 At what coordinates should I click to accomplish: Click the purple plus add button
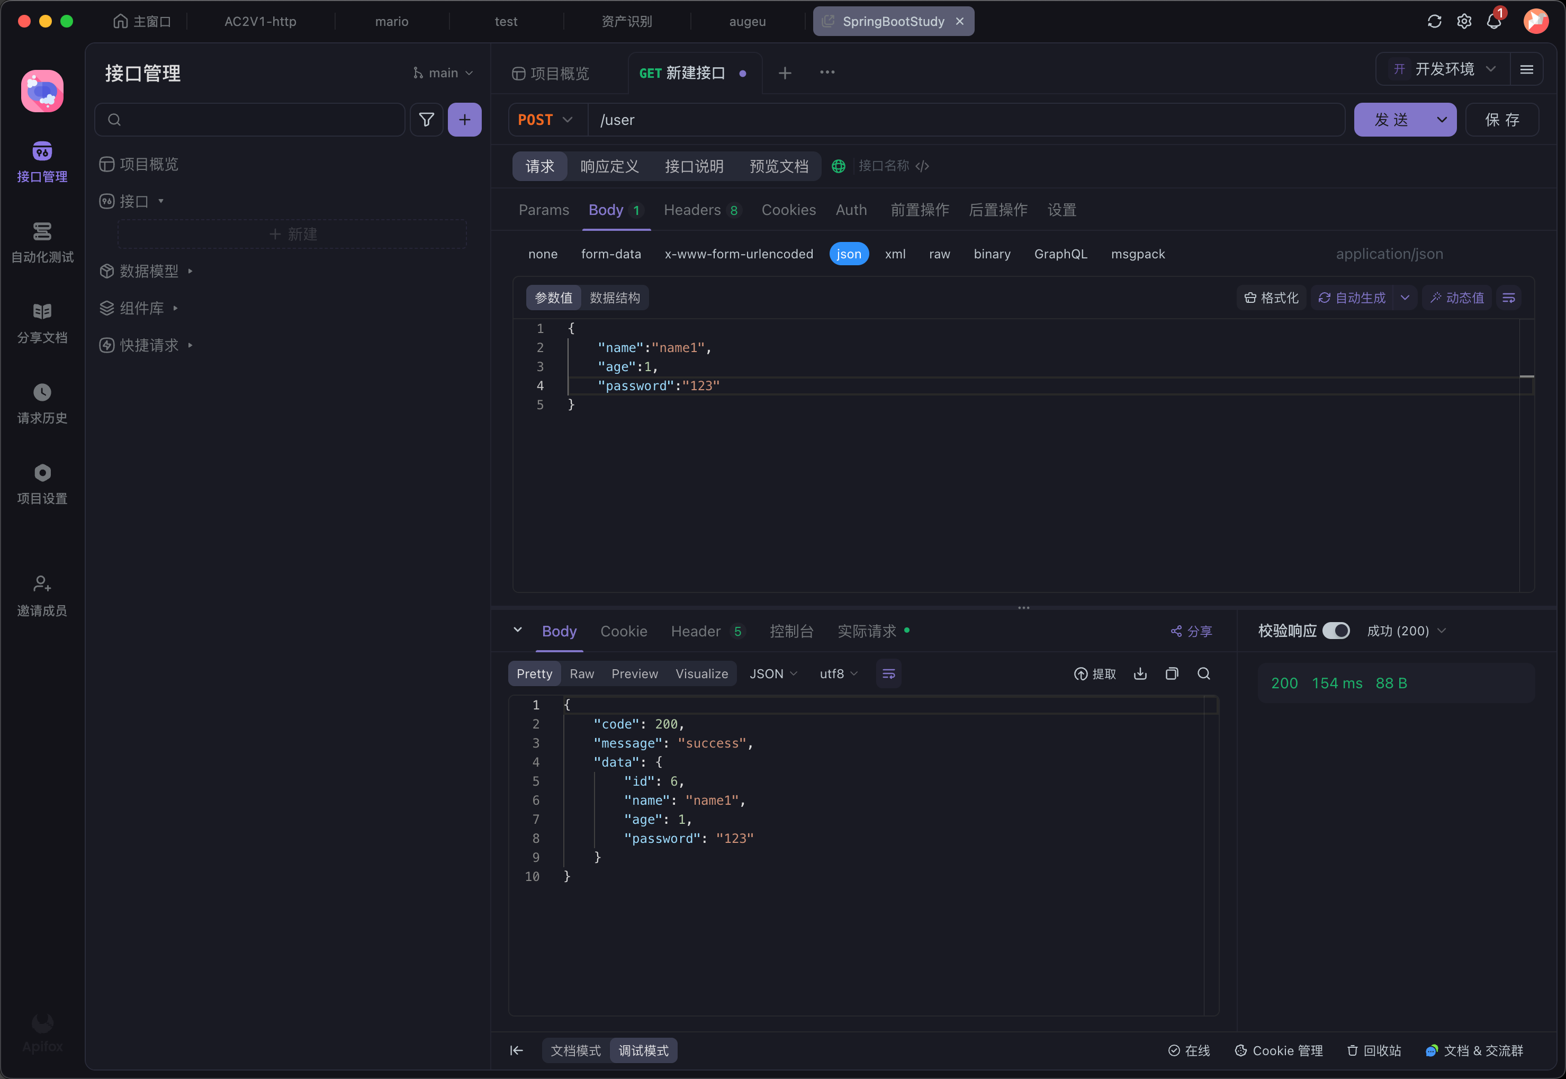(x=464, y=120)
